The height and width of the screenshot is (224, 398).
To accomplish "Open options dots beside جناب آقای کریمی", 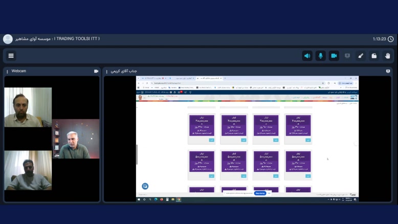I will (x=106, y=72).
